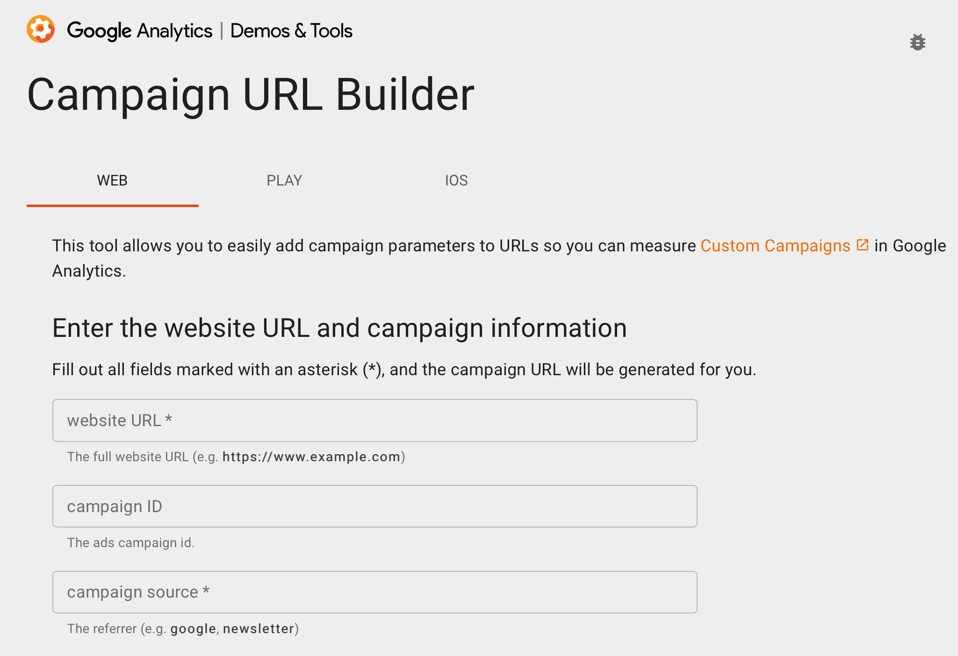Click the Google Analytics logo icon

[40, 30]
